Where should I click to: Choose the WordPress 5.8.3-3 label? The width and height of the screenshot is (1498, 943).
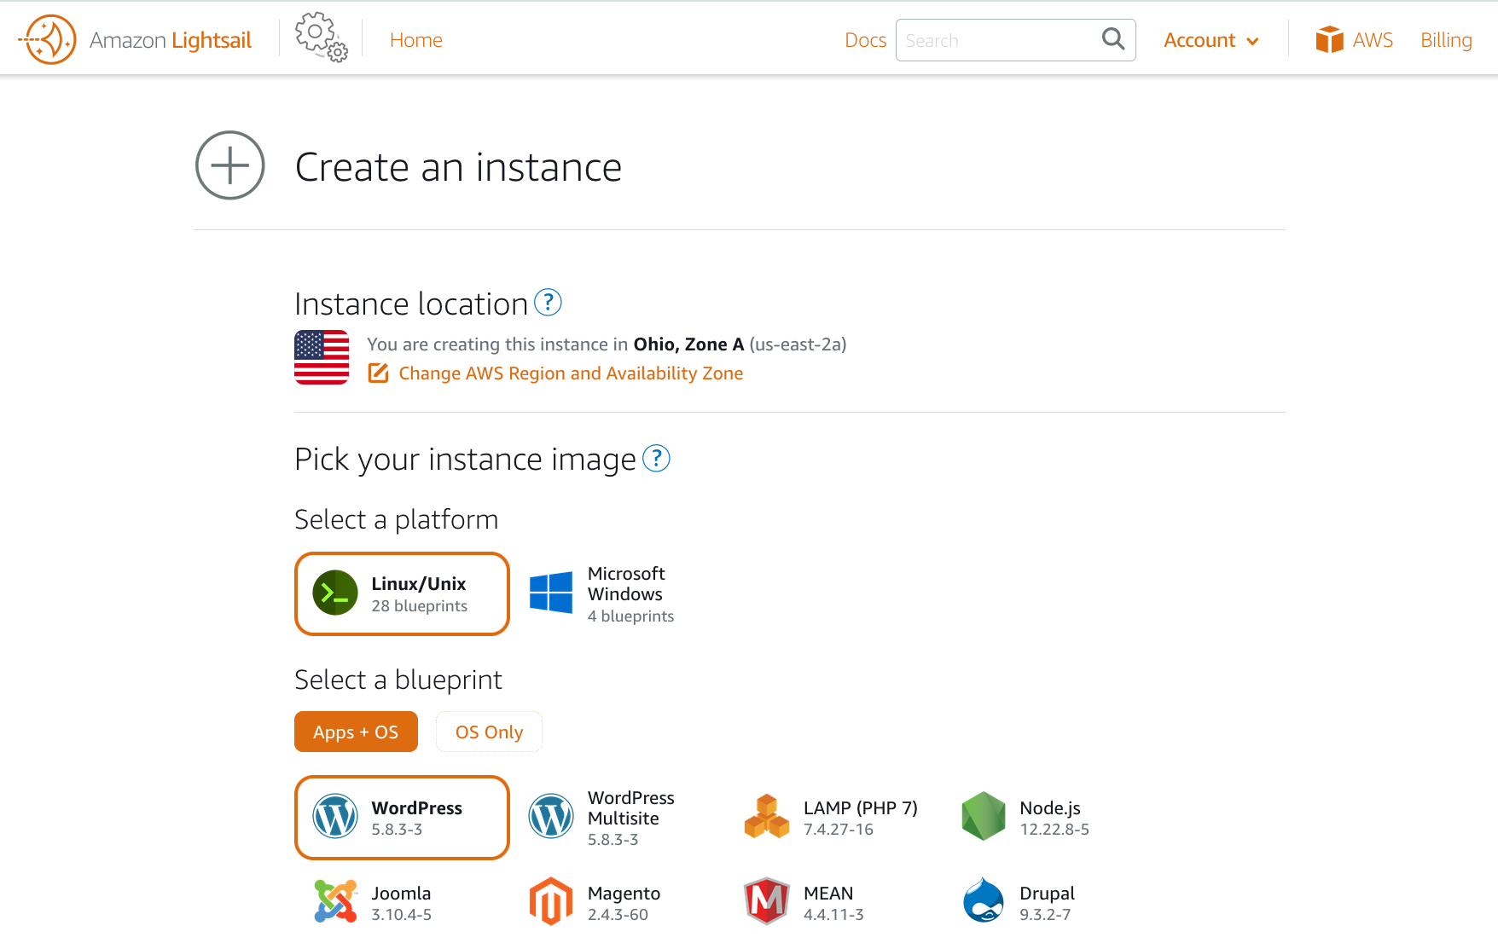416,818
